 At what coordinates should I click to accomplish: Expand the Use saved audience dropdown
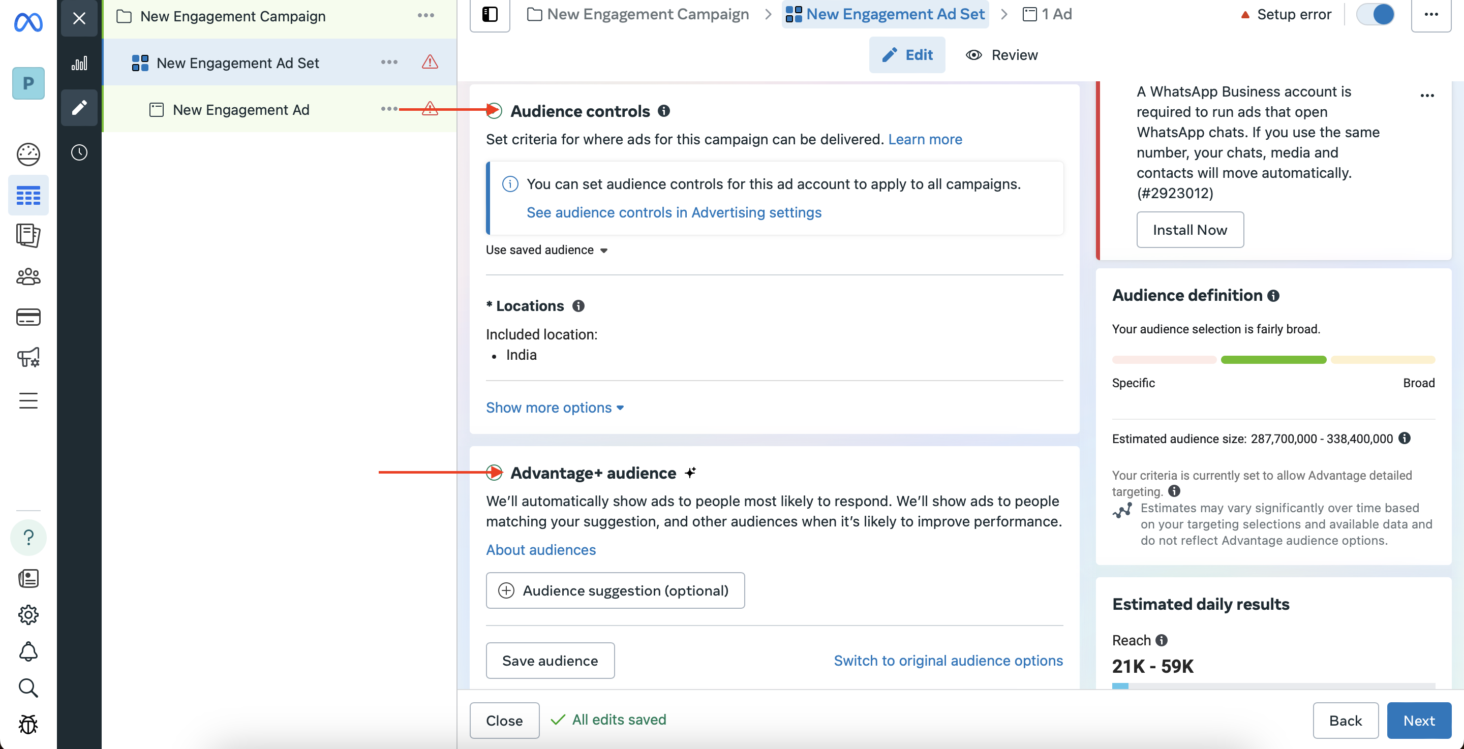pos(546,250)
